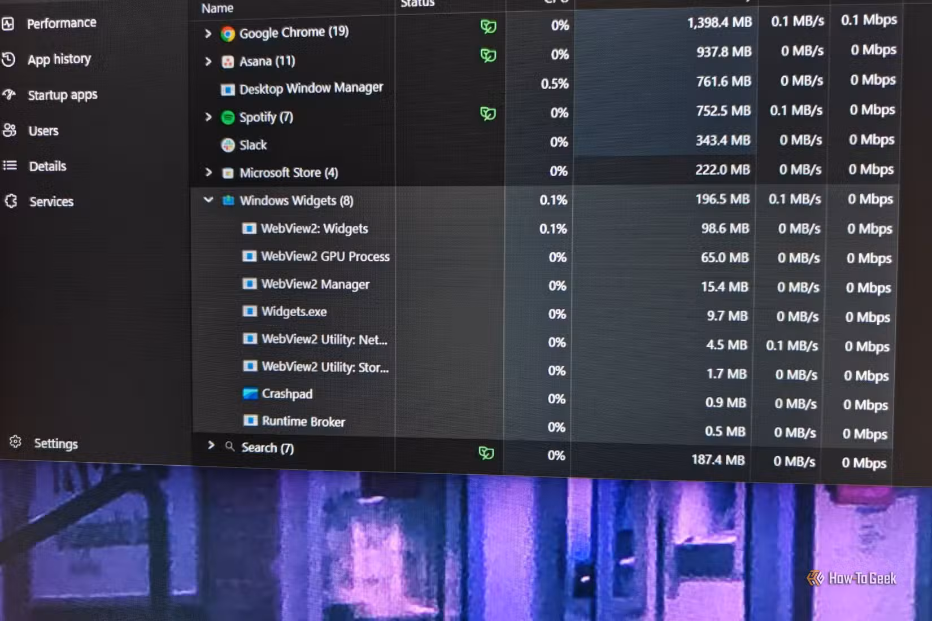Click the Details list icon

point(10,165)
